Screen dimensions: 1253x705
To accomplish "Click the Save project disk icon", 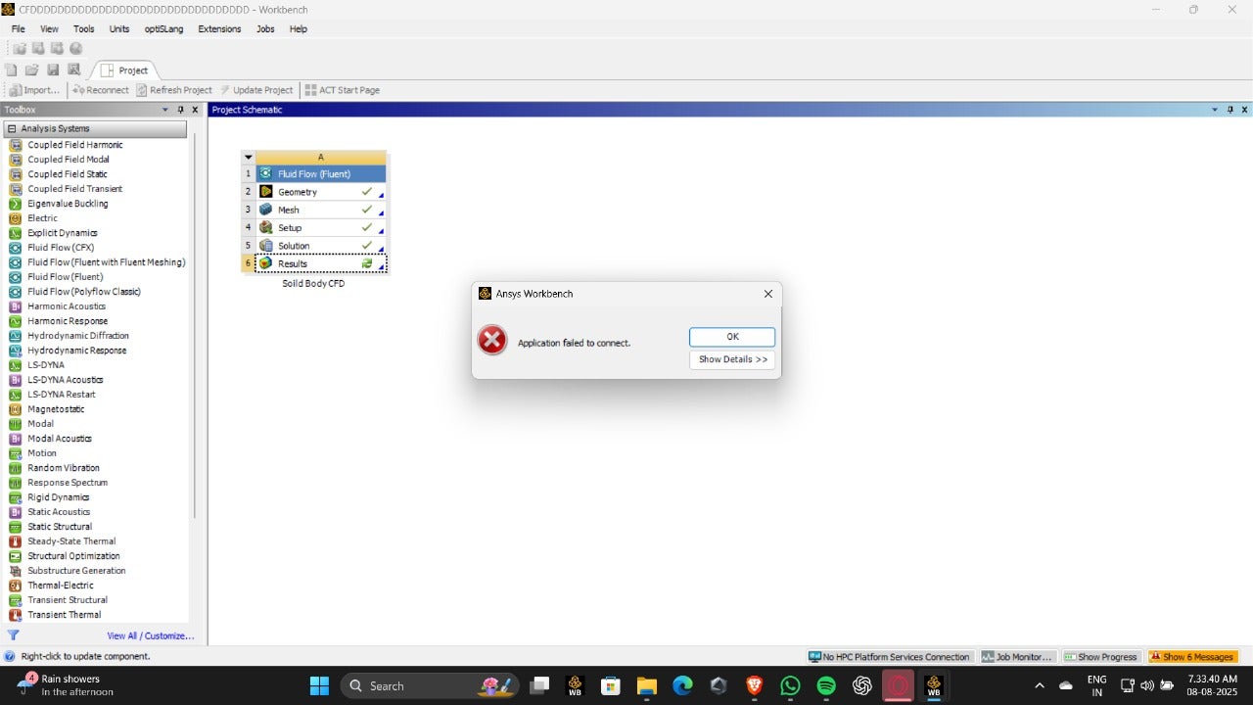I will pyautogui.click(x=53, y=70).
